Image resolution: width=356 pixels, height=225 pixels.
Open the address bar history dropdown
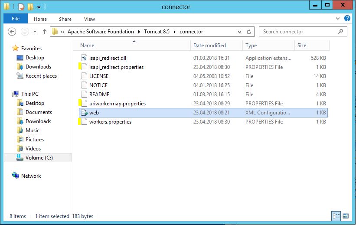click(x=239, y=32)
